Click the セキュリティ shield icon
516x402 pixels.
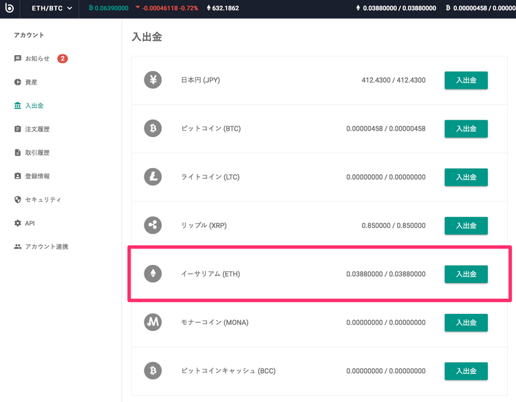click(x=18, y=200)
